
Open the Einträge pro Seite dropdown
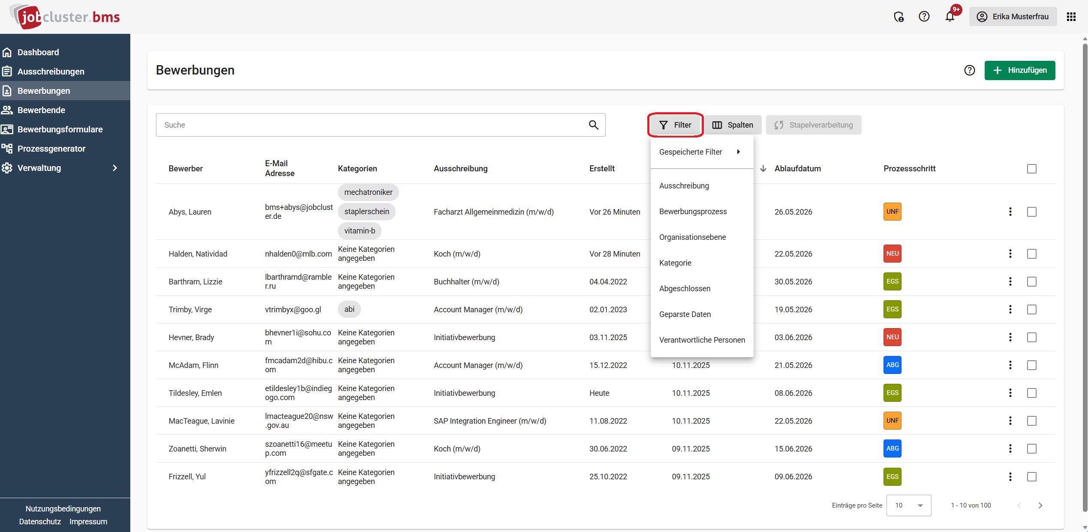click(x=908, y=505)
